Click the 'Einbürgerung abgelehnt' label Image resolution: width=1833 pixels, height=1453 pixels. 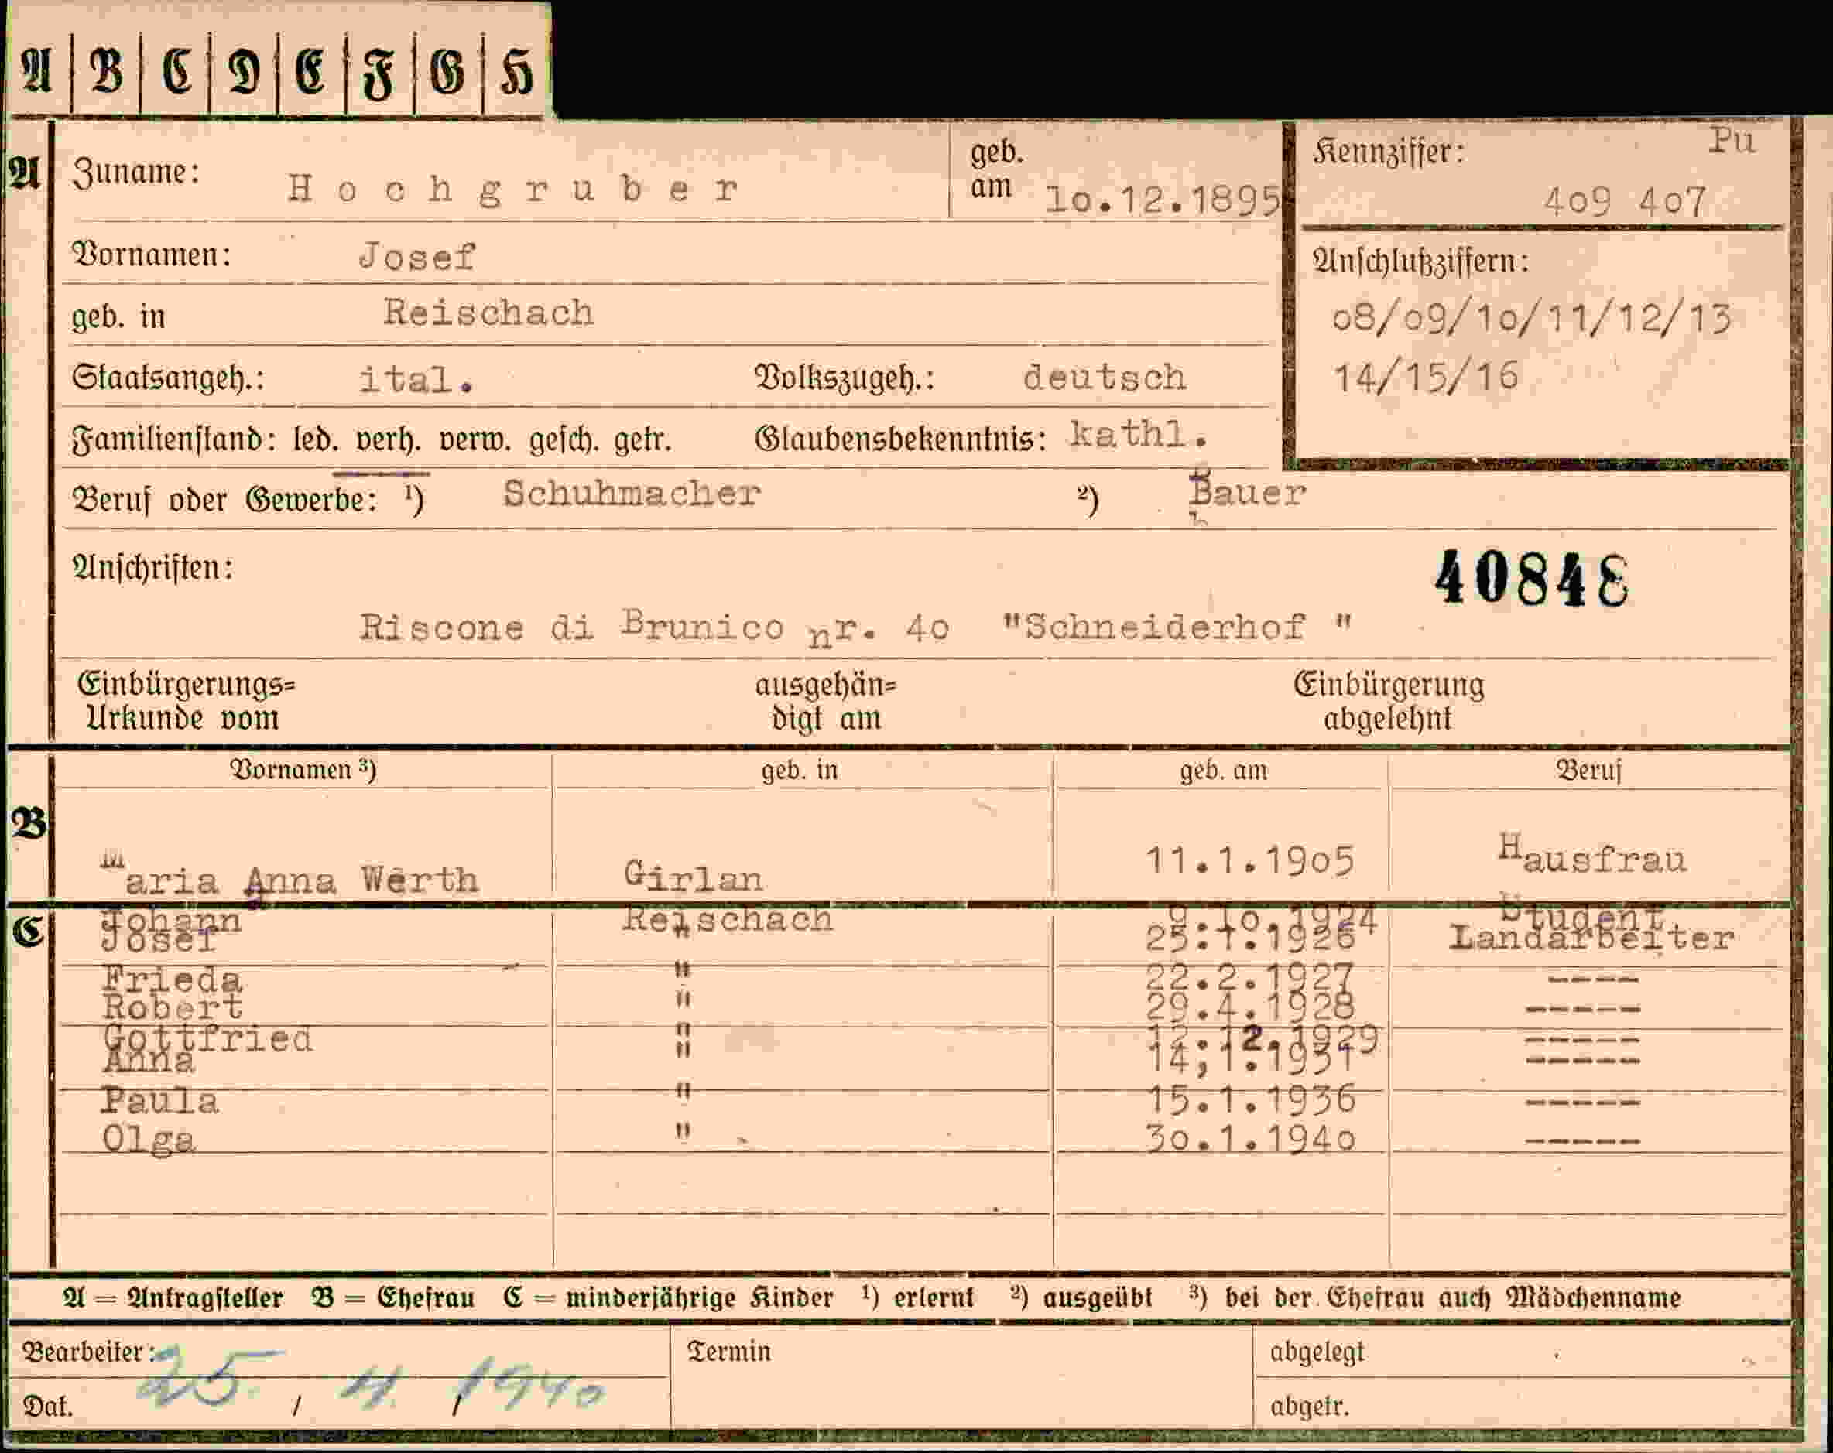tap(1389, 702)
